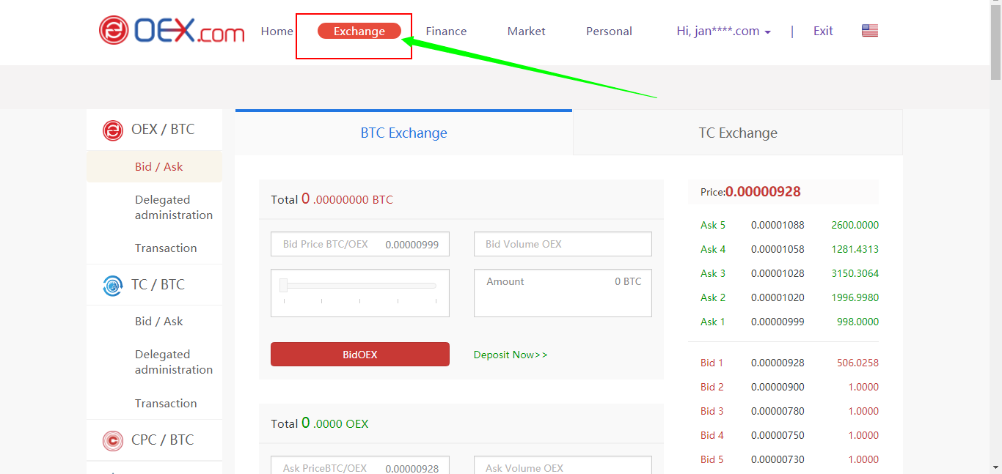The image size is (1002, 474).
Task: Navigate to the Market page
Action: point(527,31)
